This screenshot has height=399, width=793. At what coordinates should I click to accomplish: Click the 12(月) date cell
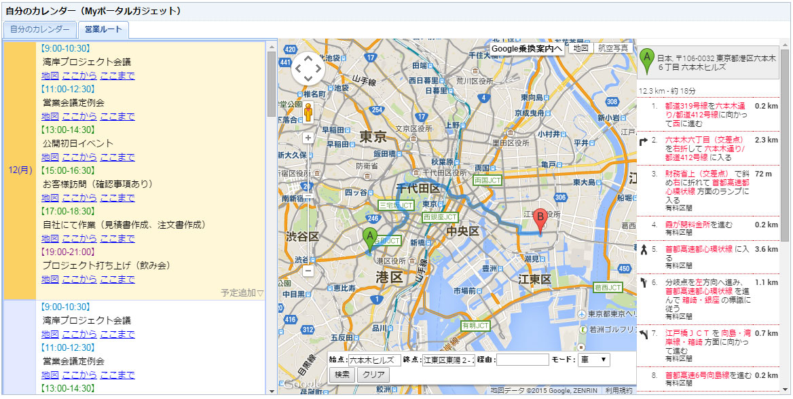[x=20, y=170]
